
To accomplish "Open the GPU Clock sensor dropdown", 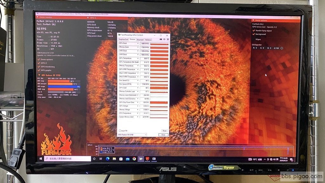I will [138, 43].
